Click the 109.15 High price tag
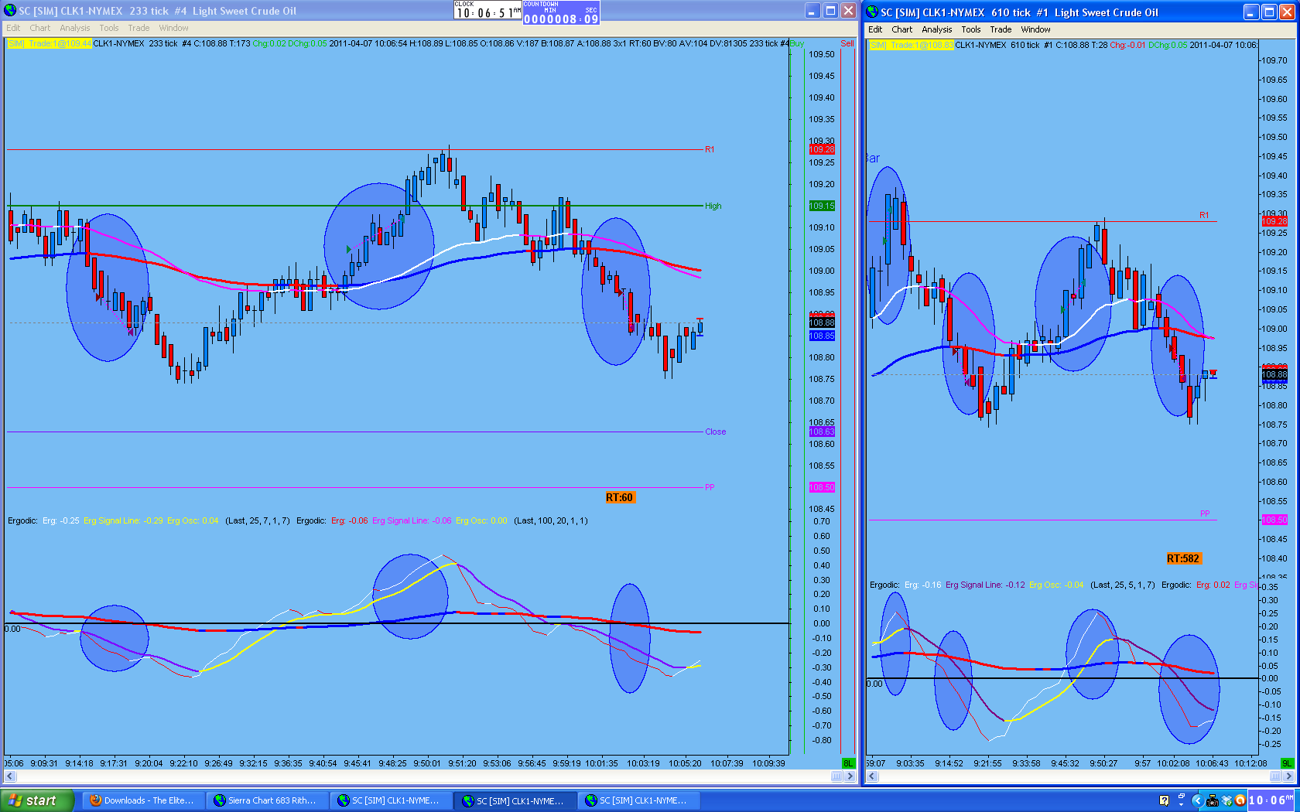The image size is (1300, 812). pos(822,206)
